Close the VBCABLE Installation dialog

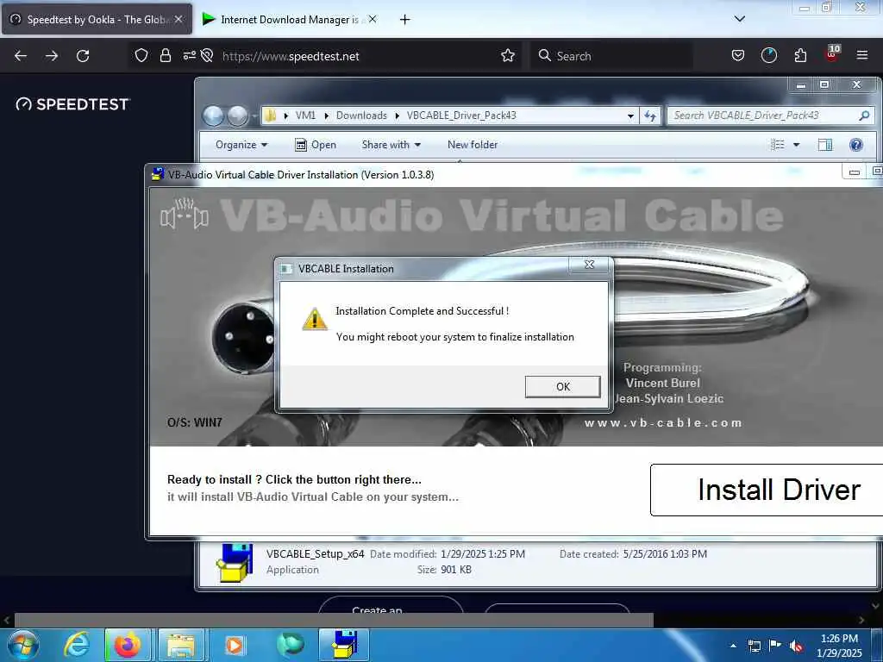[589, 265]
